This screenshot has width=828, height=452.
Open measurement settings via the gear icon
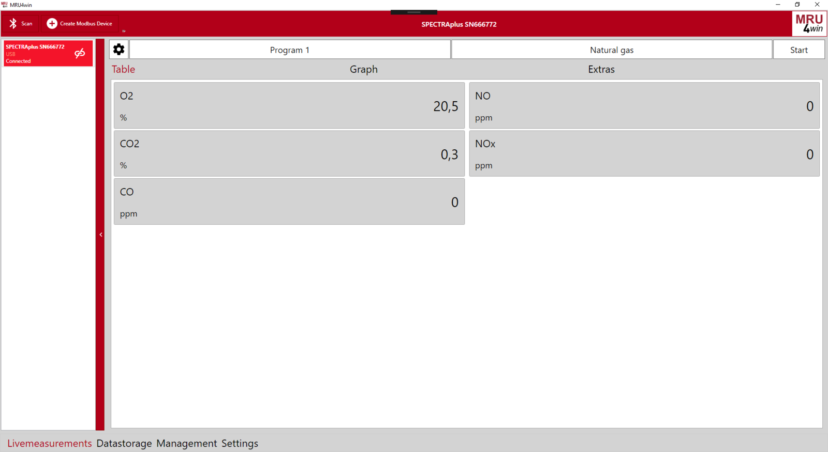click(x=119, y=50)
